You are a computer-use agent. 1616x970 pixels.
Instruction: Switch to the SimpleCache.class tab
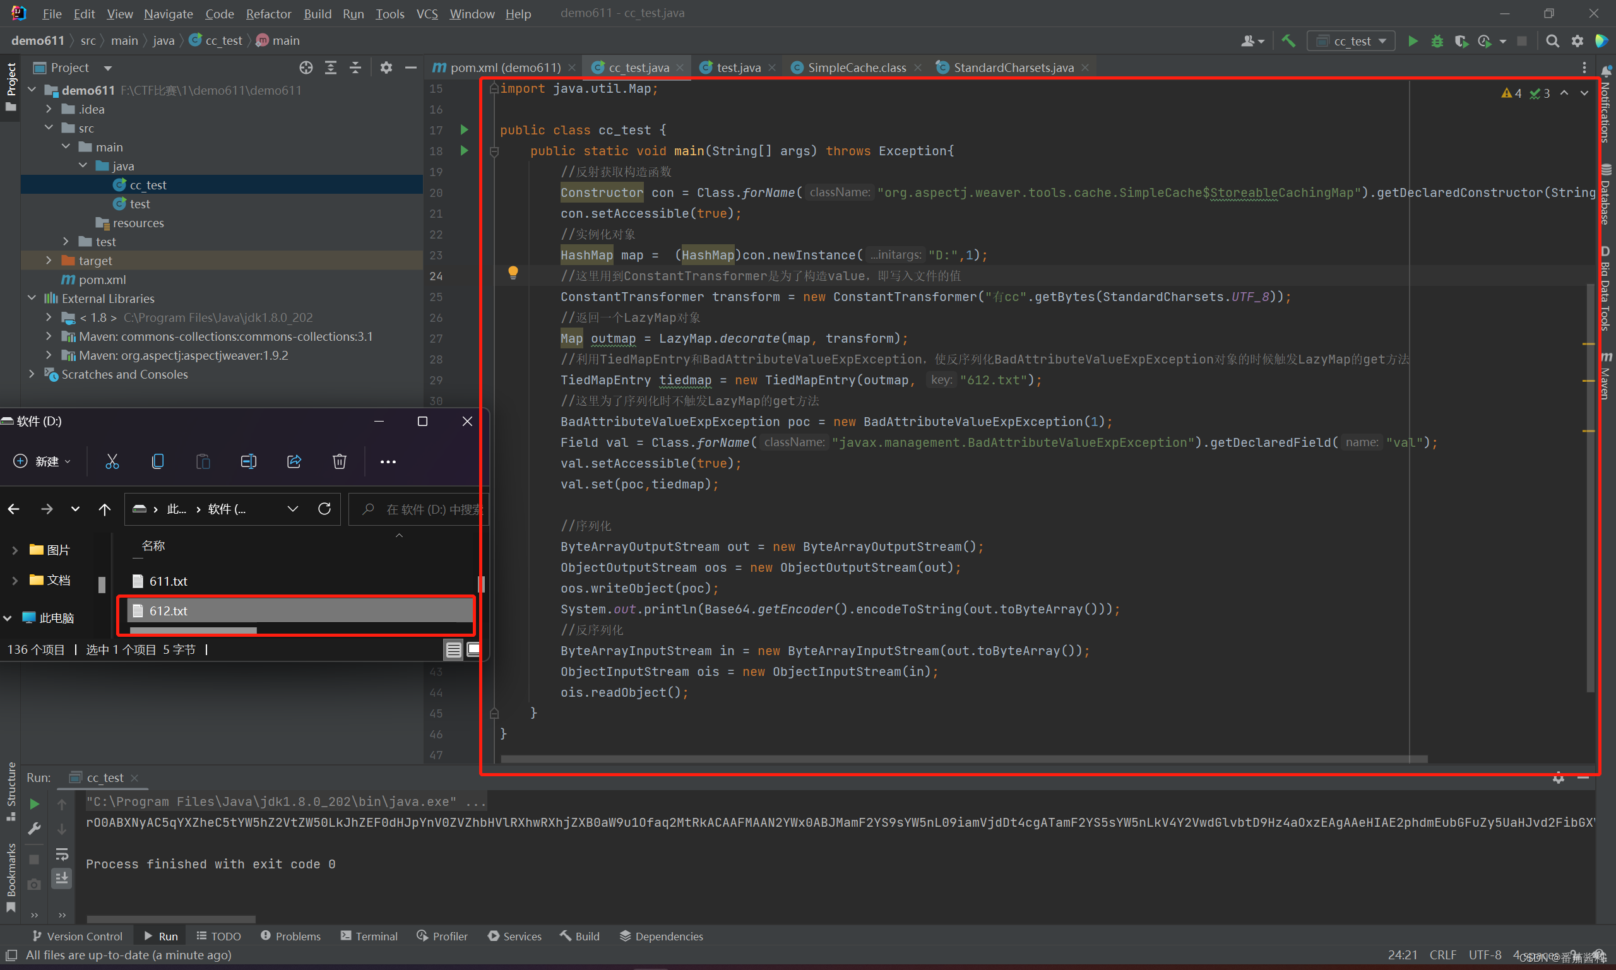tap(857, 68)
